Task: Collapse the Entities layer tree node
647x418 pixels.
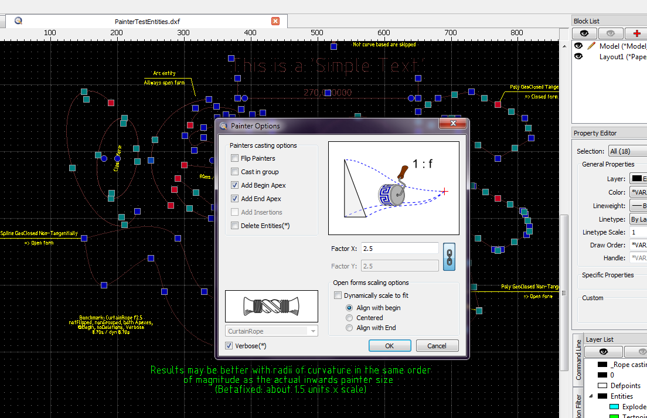Action: point(590,396)
